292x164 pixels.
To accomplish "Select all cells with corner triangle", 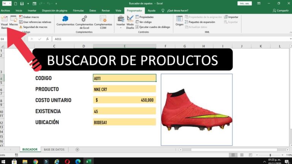I will point(2,46).
